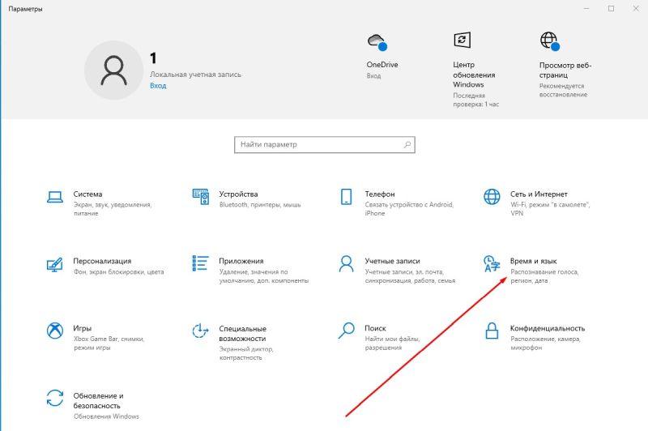The height and width of the screenshot is (431, 648).
Task: Click the Privacy padlock icon
Action: (492, 331)
